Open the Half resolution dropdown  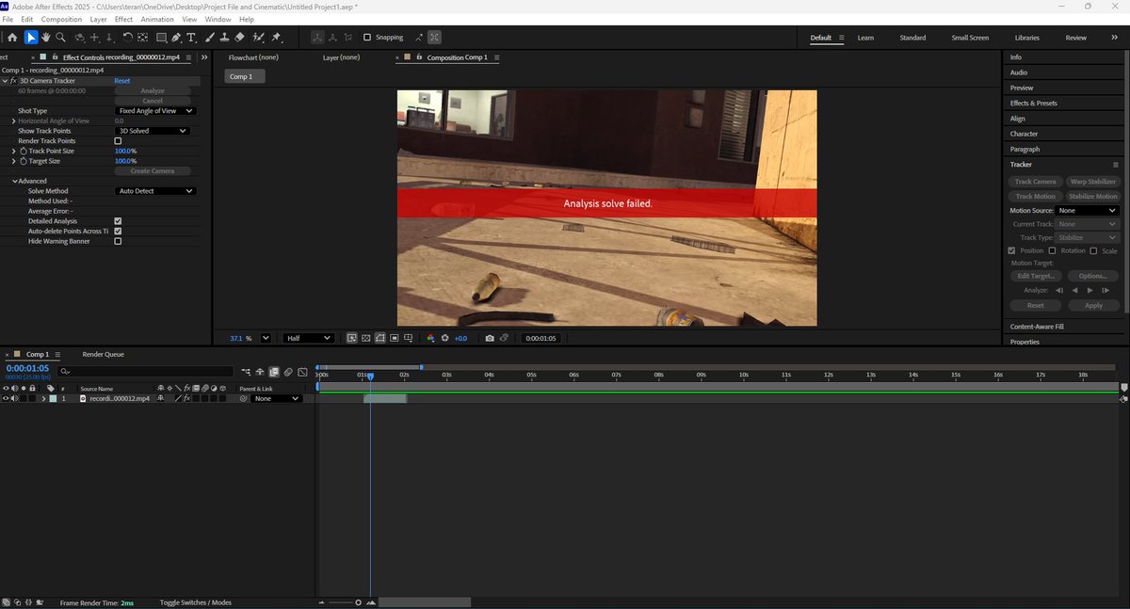(x=309, y=338)
